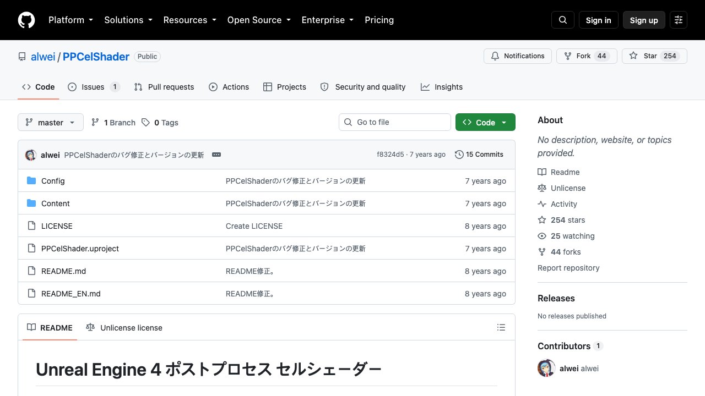Click the README.md file icon

pyautogui.click(x=31, y=271)
